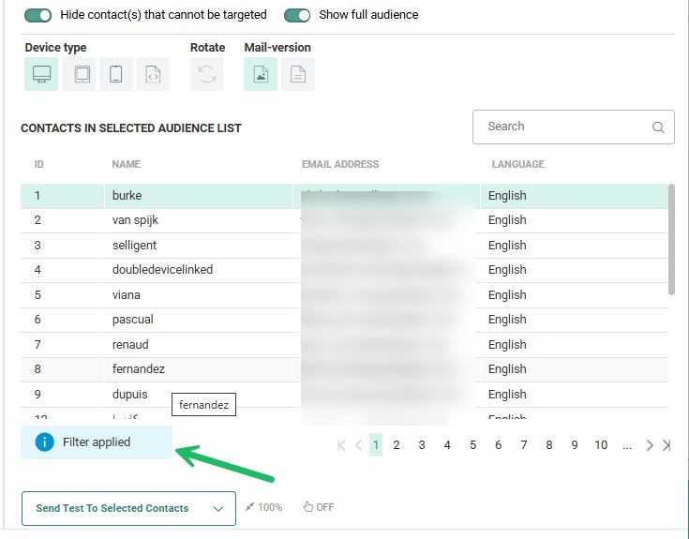Jump to last page arrow
The width and height of the screenshot is (689, 539).
pyautogui.click(x=667, y=445)
